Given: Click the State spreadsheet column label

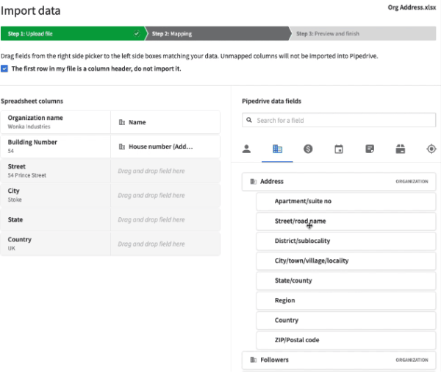Looking at the screenshot, I should [x=15, y=220].
